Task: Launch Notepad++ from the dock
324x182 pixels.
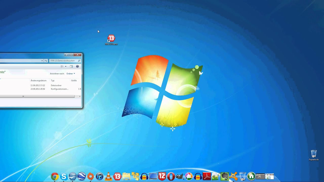Action: (215, 176)
